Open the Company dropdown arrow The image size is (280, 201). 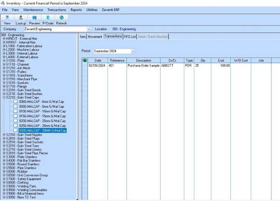[89, 29]
